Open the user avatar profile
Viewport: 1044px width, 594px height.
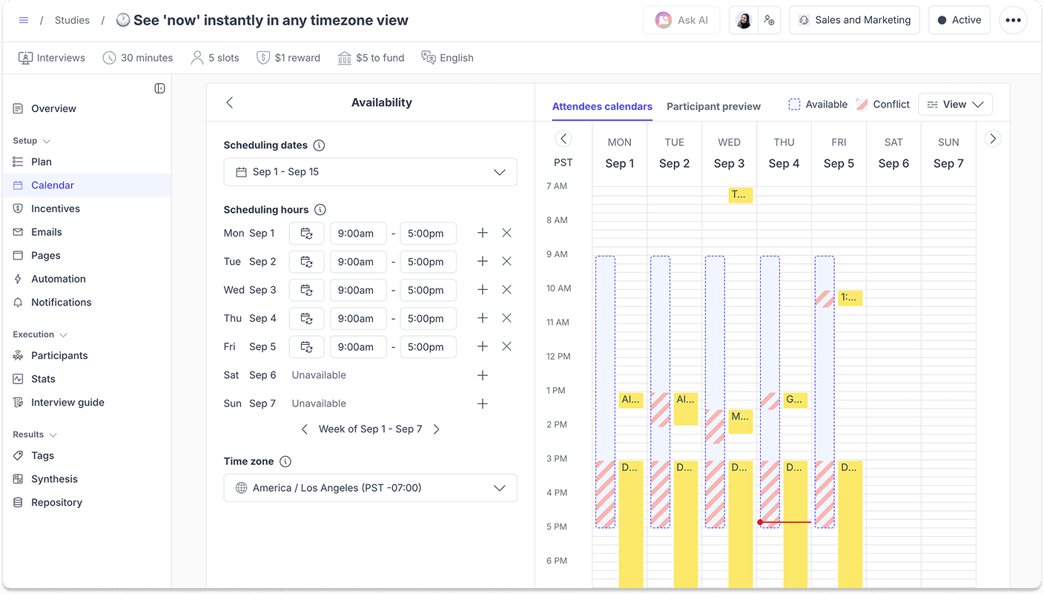tap(744, 20)
